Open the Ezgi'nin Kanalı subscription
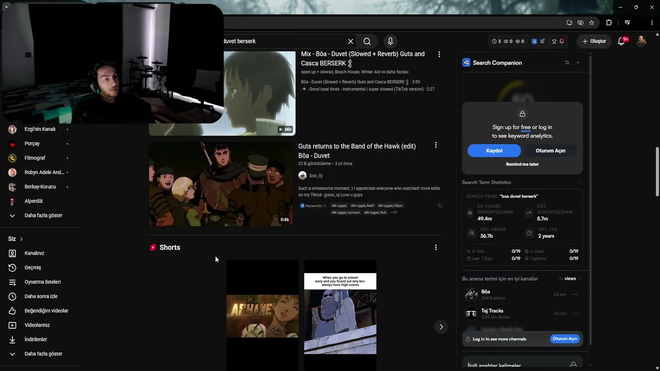660x371 pixels. 40,129
